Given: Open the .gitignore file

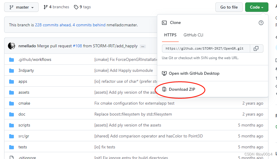Looking at the screenshot, I should 27,158.
